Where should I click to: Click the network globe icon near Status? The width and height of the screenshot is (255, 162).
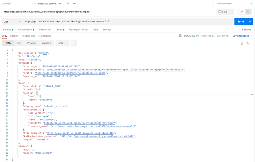point(180,36)
